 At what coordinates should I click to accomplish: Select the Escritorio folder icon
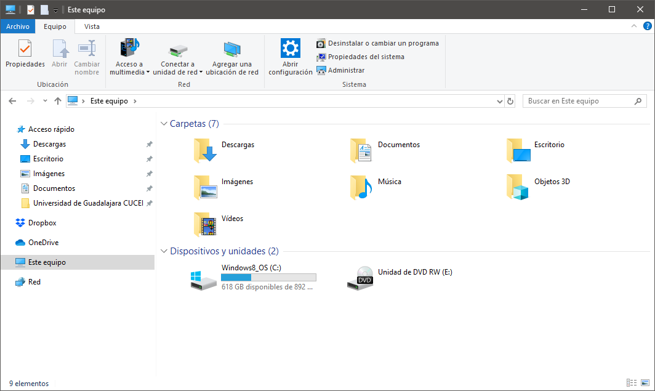click(518, 150)
